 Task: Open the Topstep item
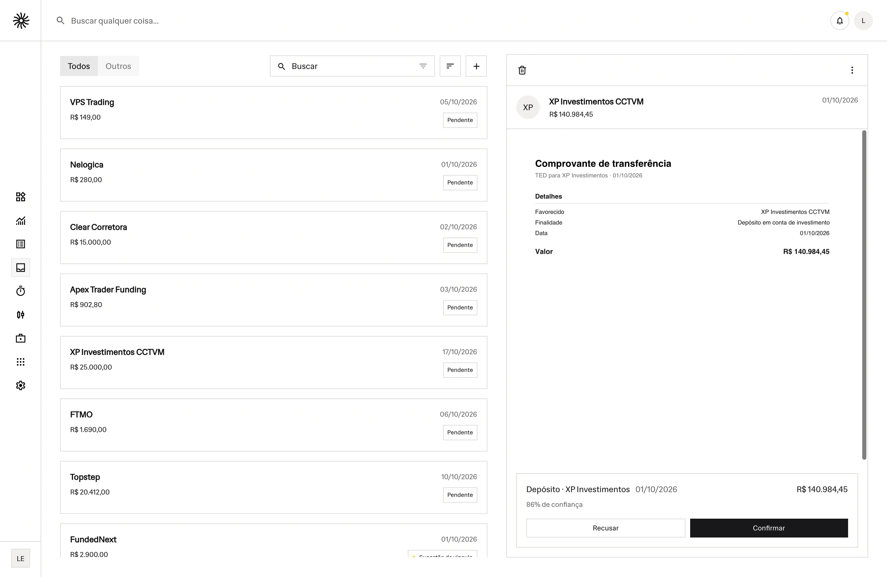coord(273,487)
